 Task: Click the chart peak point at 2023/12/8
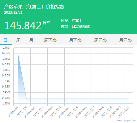pos(18,54)
